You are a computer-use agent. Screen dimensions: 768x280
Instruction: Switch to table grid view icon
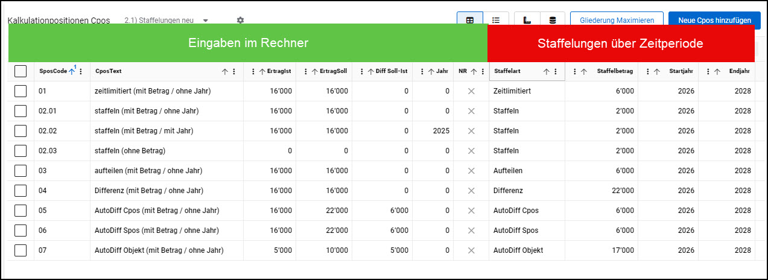coord(469,20)
